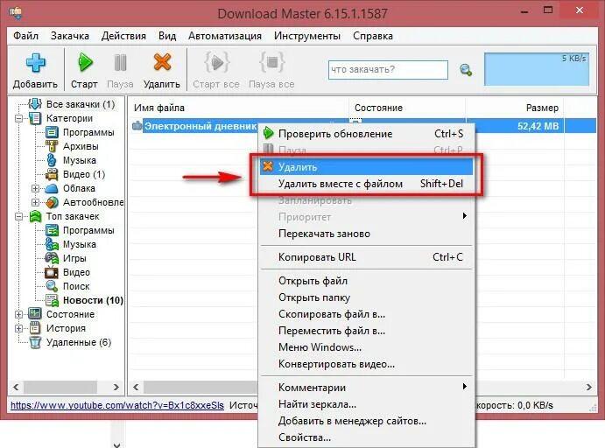Screen dimensions: 605x448
Task: Open Видео under Топ закачек
Action: pyautogui.click(x=76, y=273)
